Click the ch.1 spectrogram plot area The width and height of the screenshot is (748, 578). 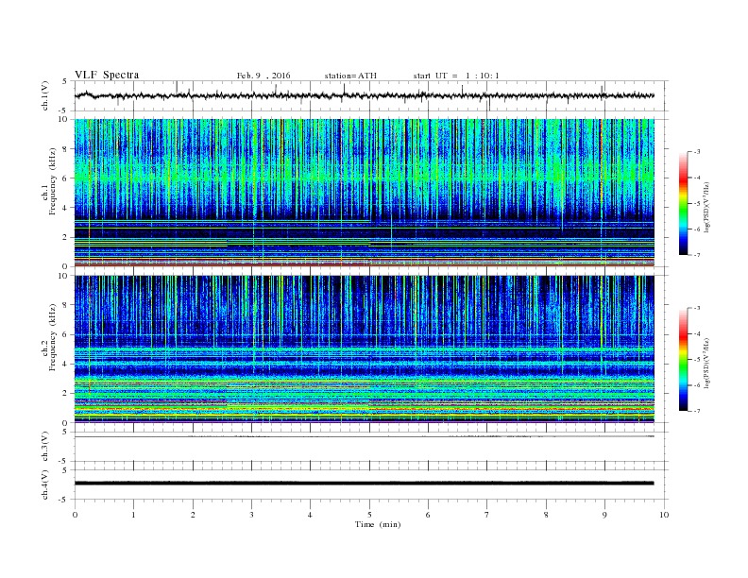click(x=365, y=193)
